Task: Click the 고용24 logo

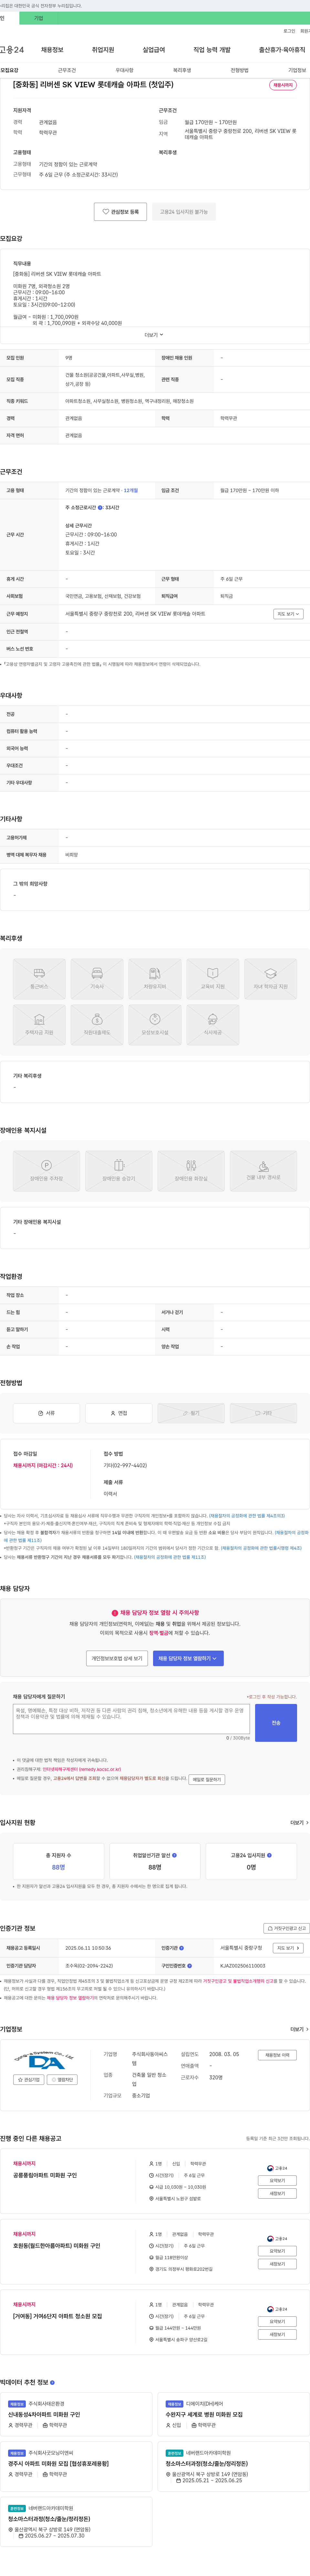Action: [x=12, y=50]
